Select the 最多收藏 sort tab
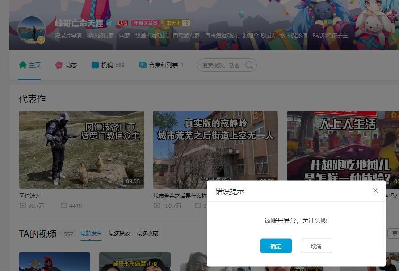Viewport: 399px width, 271px height. 147,234
